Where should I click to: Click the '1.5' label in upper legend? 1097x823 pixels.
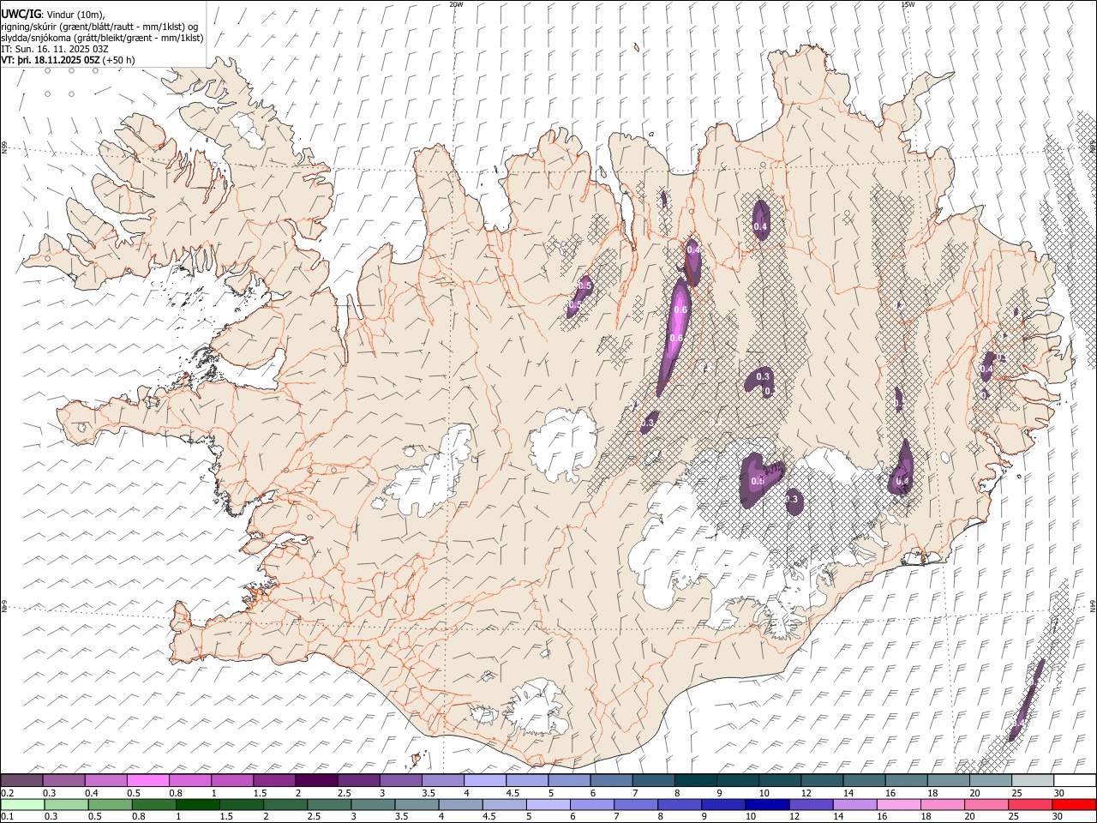(259, 792)
